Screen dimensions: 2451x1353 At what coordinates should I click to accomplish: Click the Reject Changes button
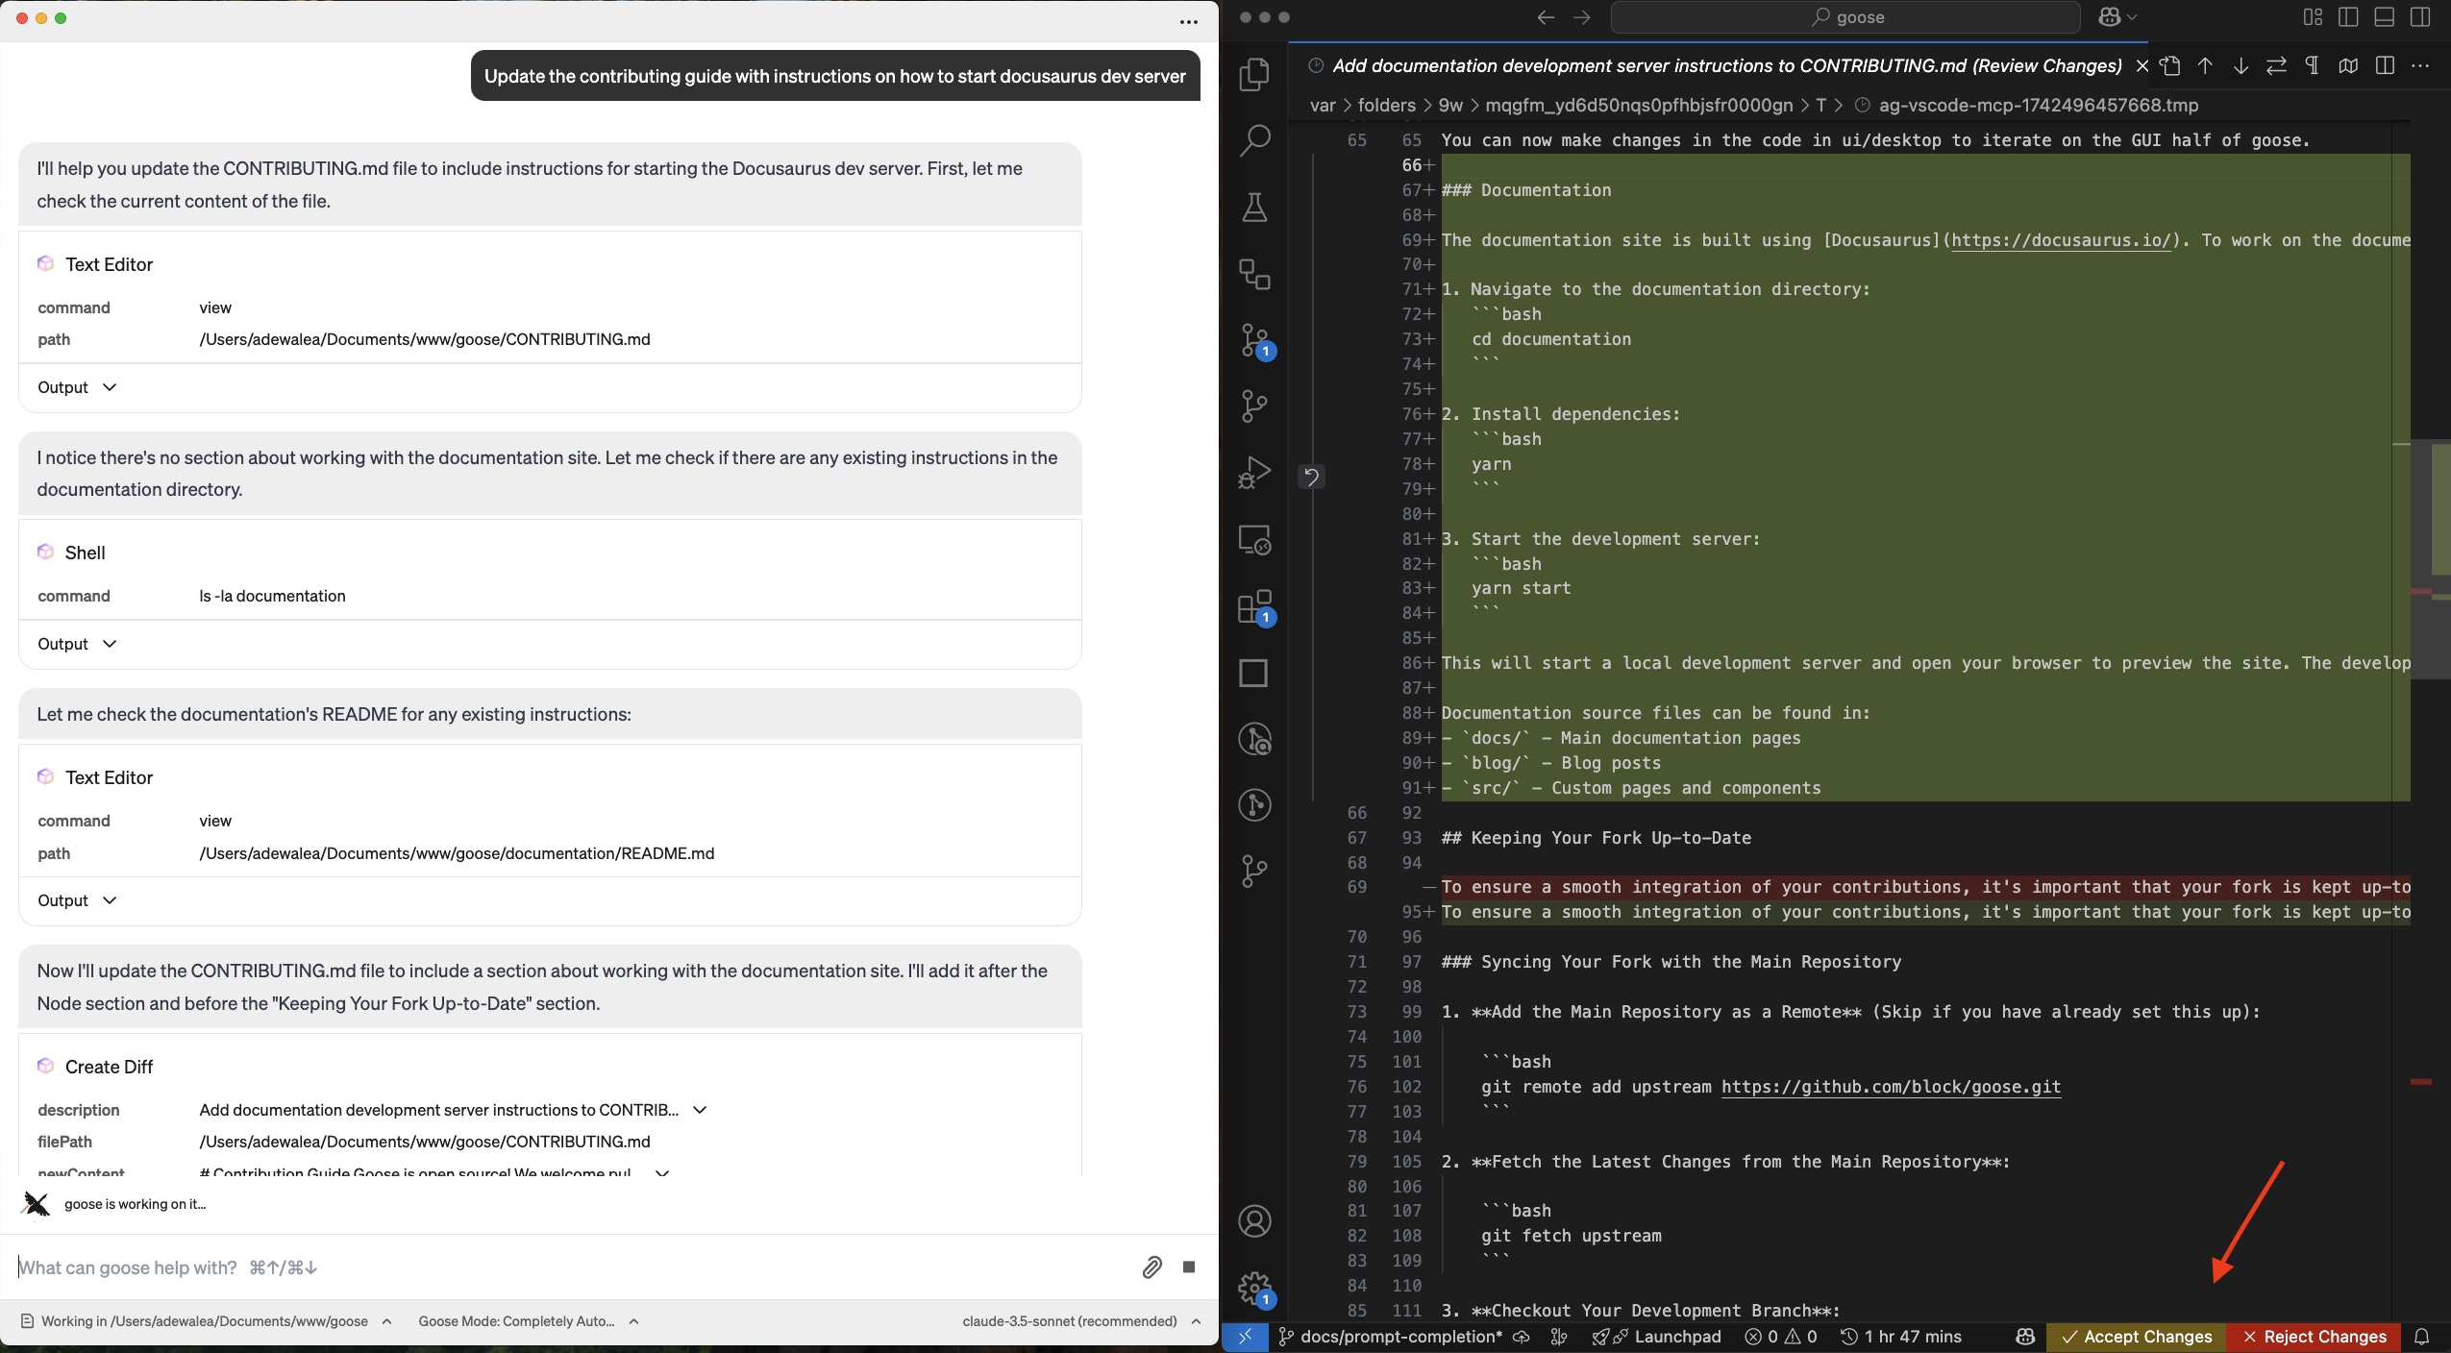click(x=2314, y=1337)
